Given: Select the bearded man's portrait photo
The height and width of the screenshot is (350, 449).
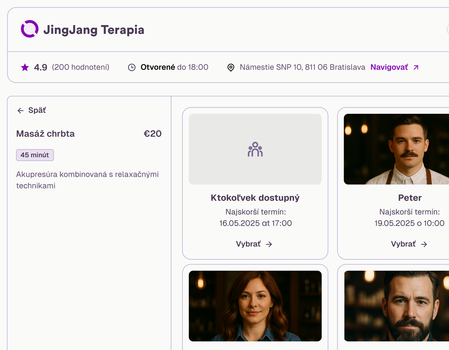Looking at the screenshot, I should [396, 306].
